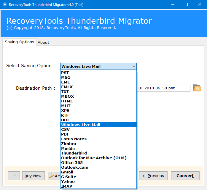Viewport: 207px width, 190px height.
Task: Pick HTML from the saving options
Action: pos(98,101)
